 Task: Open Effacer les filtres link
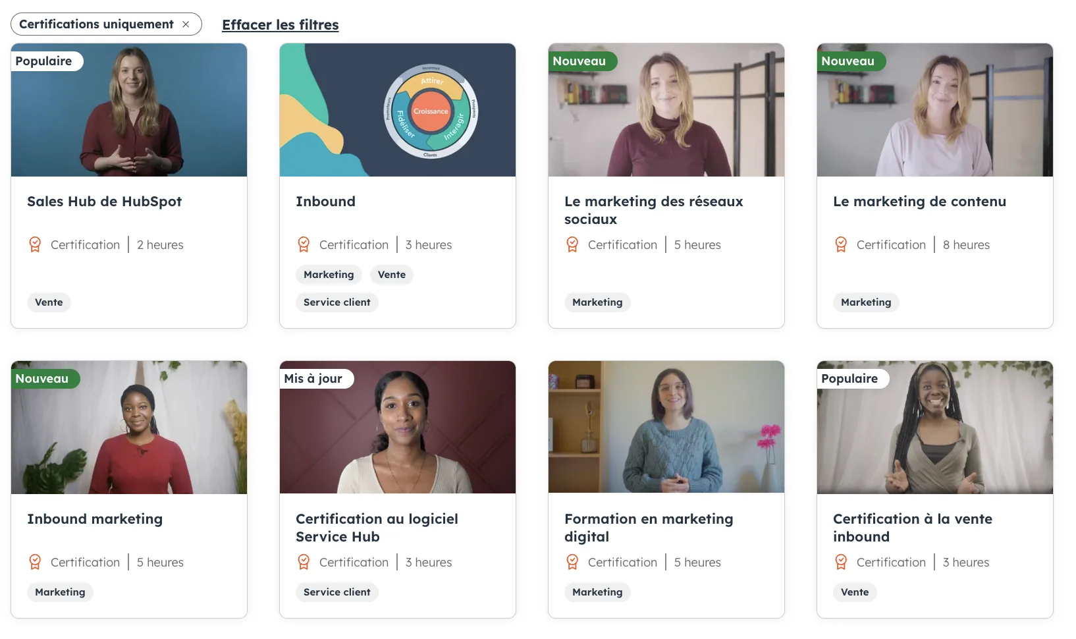[x=279, y=24]
